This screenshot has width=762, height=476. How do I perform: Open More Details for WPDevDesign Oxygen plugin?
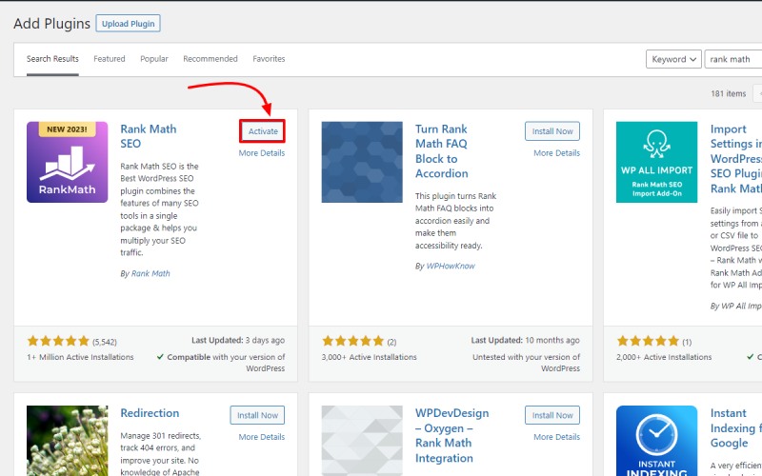[x=556, y=437]
